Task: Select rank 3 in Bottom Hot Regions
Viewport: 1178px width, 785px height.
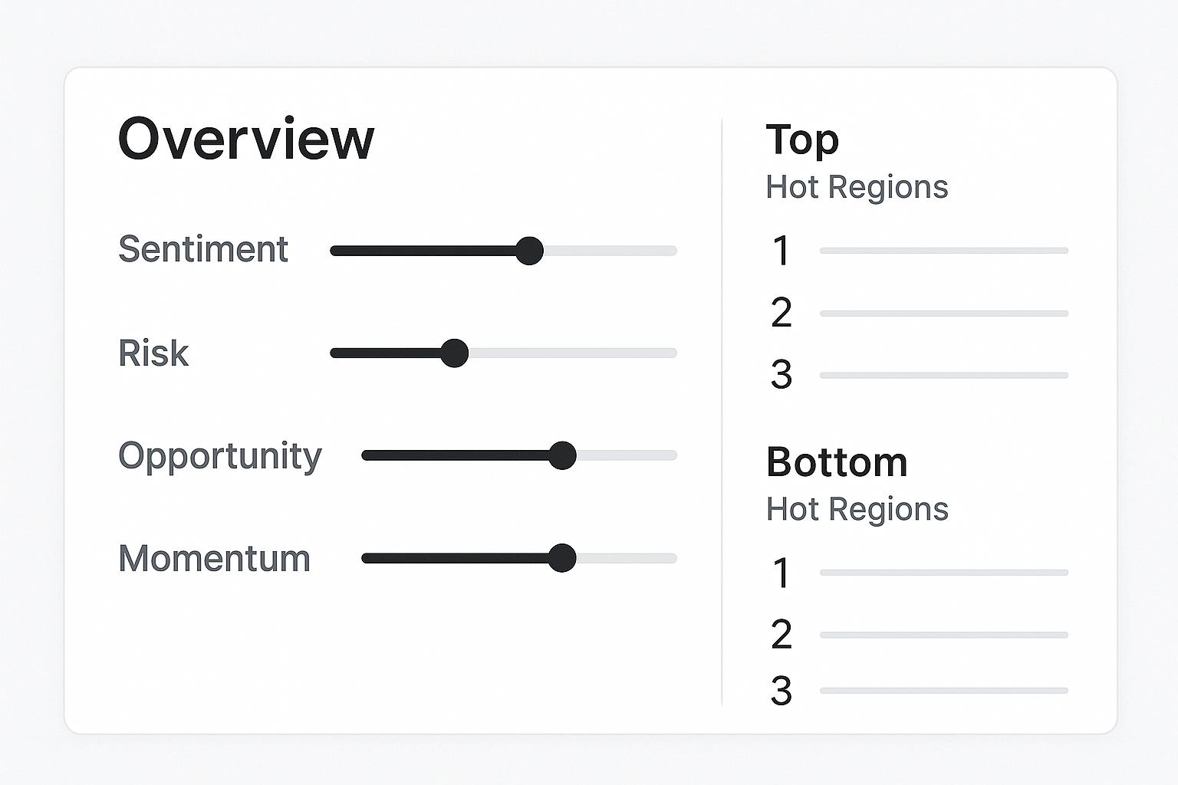Action: [x=781, y=691]
